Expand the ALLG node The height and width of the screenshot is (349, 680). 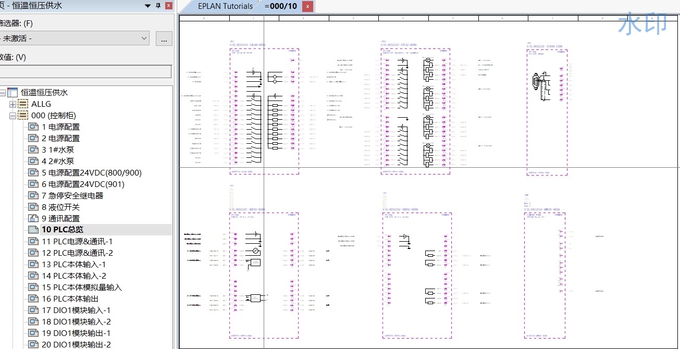click(13, 104)
